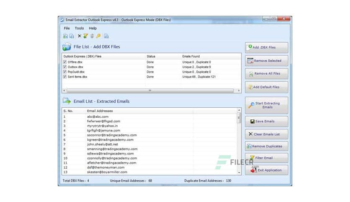Click the 'Email Addresses' column header
Image resolution: width=350 pixels, height=202 pixels.
100,111
